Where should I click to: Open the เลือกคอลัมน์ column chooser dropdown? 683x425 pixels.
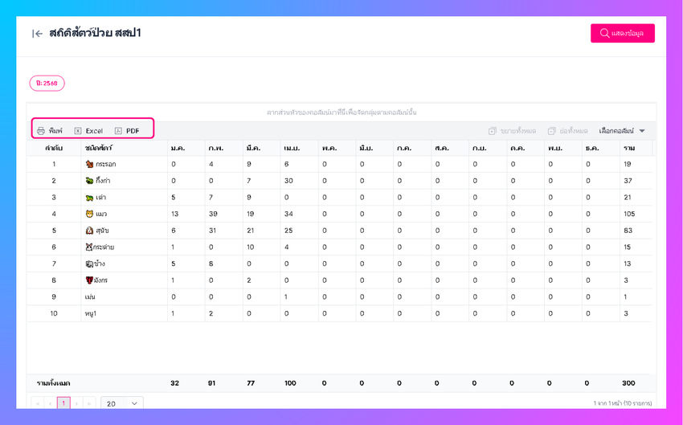coord(622,131)
